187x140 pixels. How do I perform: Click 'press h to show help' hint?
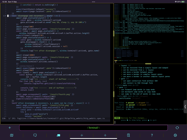tap(139, 120)
